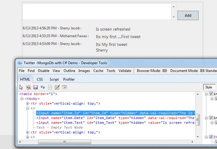
Task: Select the tbody tag text
Action: click(x=32, y=99)
